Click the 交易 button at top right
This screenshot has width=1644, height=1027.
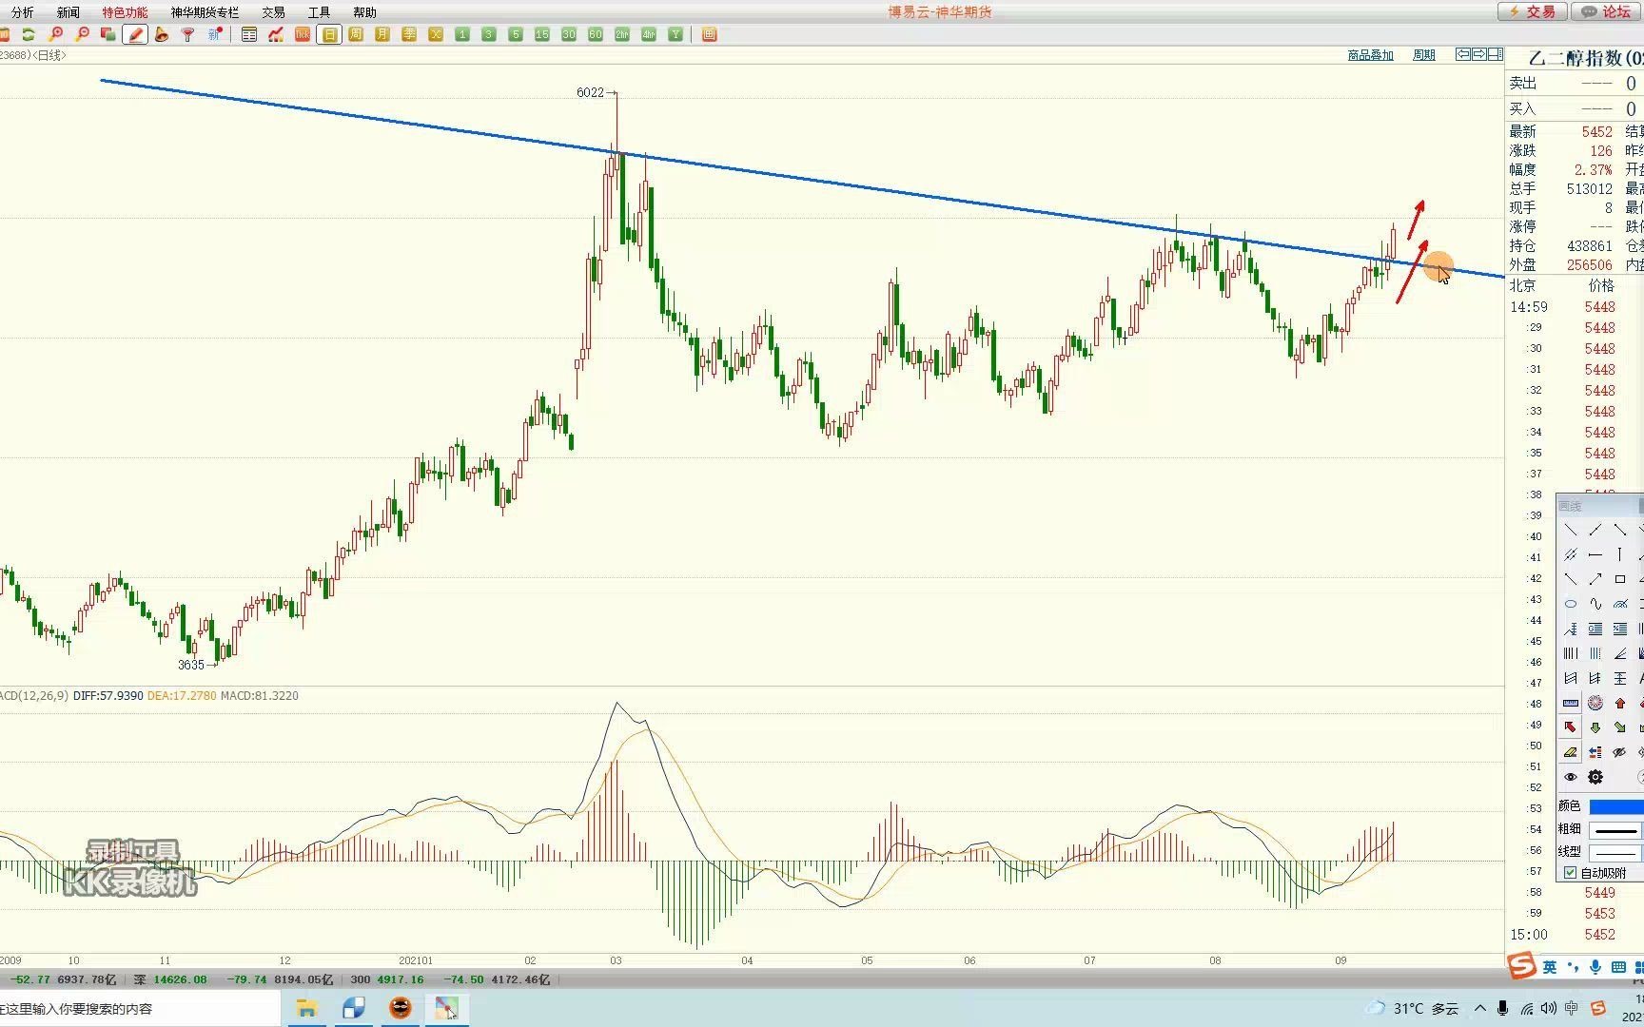click(x=1533, y=11)
